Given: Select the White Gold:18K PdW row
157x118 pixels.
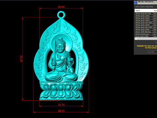Looking at the screenshot, I should pyautogui.click(x=146, y=27).
